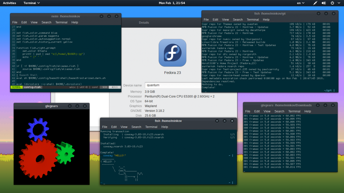
Task: Open View menu in fish /home/minkov cowsay window
Action: pyautogui.click(x=124, y=127)
